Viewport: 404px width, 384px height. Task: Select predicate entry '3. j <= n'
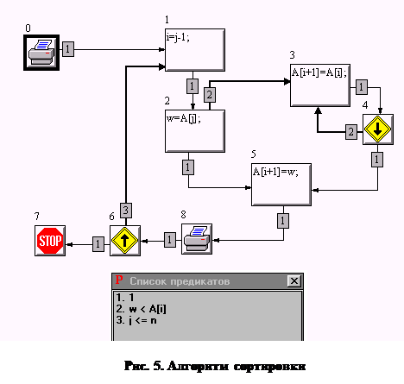point(136,320)
